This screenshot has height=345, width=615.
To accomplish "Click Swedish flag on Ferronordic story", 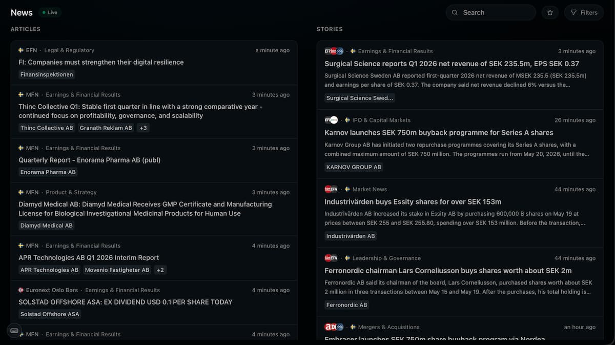I will click(x=347, y=258).
